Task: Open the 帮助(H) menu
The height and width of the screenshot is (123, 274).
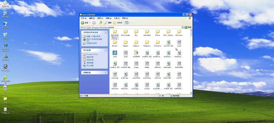Action: [125, 18]
